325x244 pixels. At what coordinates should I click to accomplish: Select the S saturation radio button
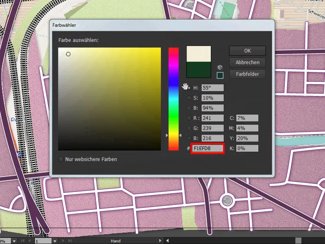(189, 98)
